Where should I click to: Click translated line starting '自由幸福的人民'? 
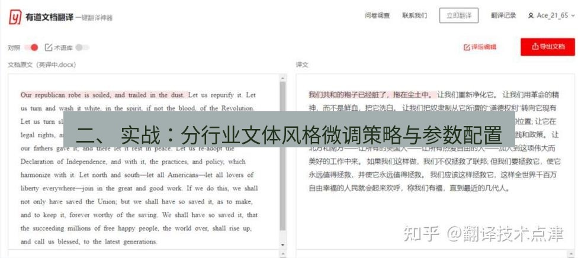[x=409, y=189]
